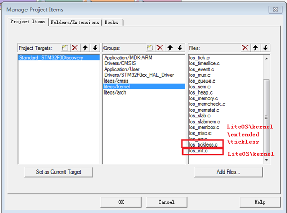The width and height of the screenshot is (287, 213).
Task: Move selected group down
Action: coord(180,48)
